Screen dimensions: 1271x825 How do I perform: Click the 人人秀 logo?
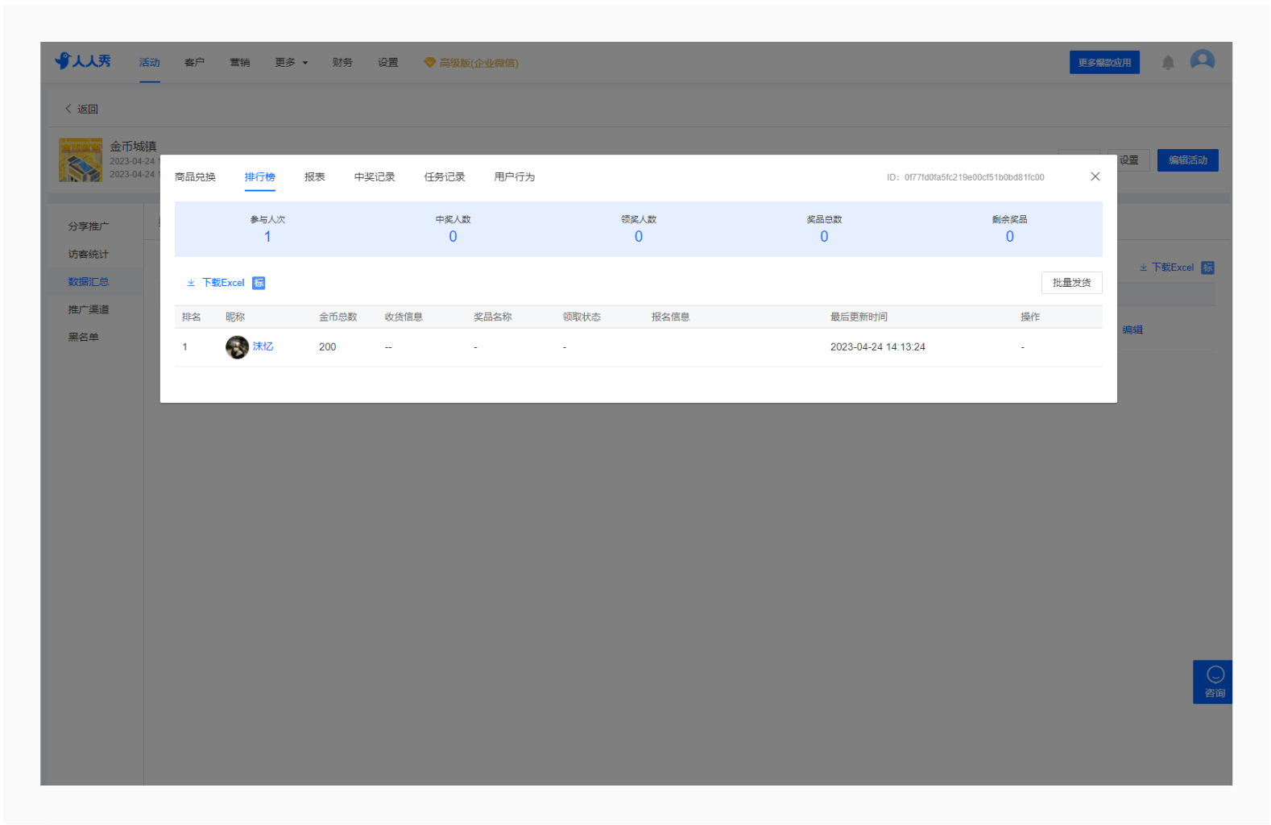83,61
